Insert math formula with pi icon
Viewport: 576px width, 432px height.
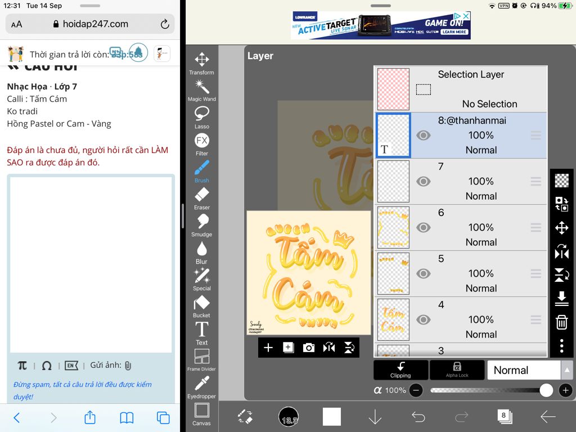(22, 366)
